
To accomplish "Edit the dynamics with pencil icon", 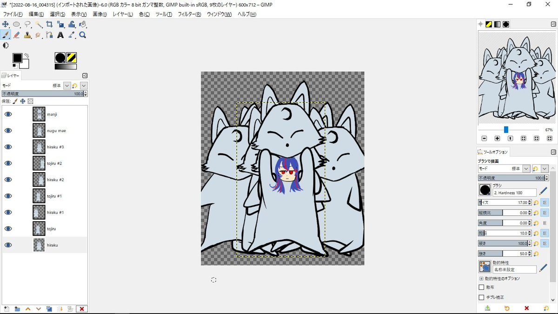I will tap(543, 268).
